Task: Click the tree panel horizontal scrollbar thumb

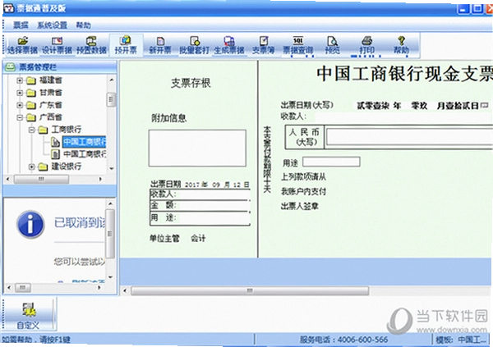Action: click(x=42, y=179)
